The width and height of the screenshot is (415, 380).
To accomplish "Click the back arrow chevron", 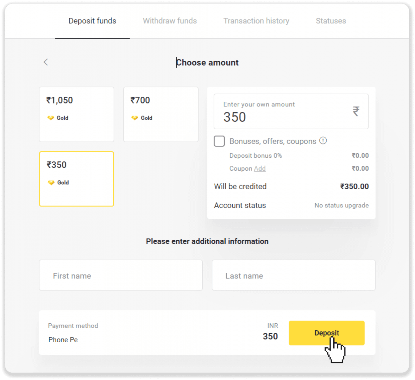I will tap(46, 62).
